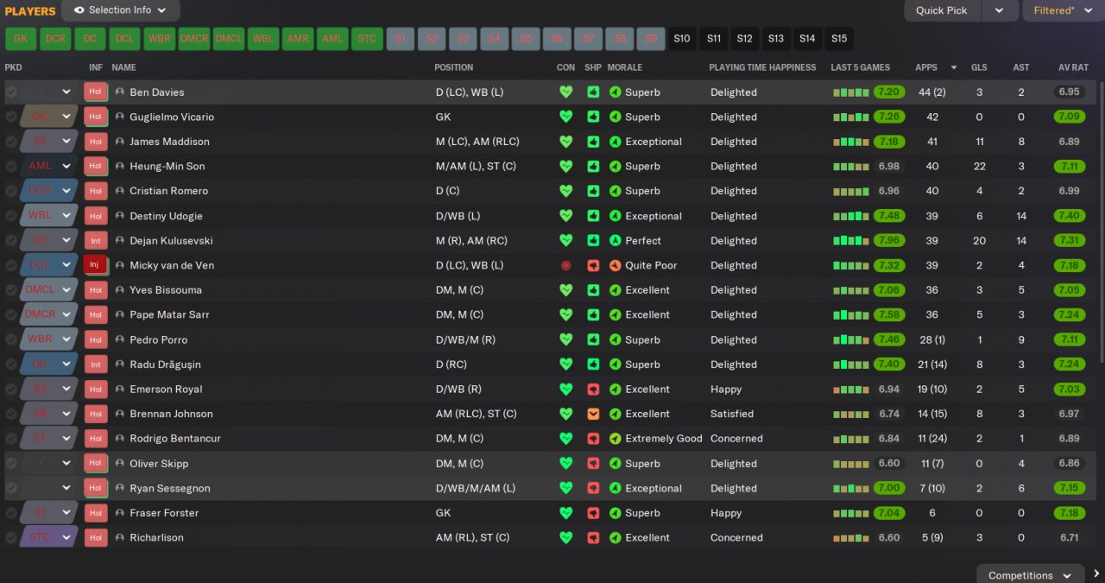The width and height of the screenshot is (1105, 583).
Task: Click person icon beside Richarlison
Action: click(120, 537)
